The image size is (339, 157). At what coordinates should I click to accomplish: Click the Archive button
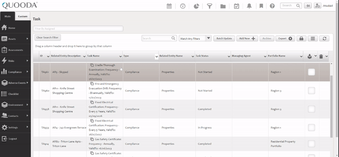267,39
